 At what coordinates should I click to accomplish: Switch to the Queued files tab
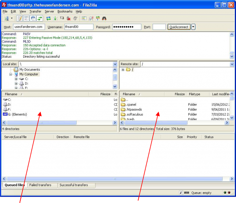[15, 185]
